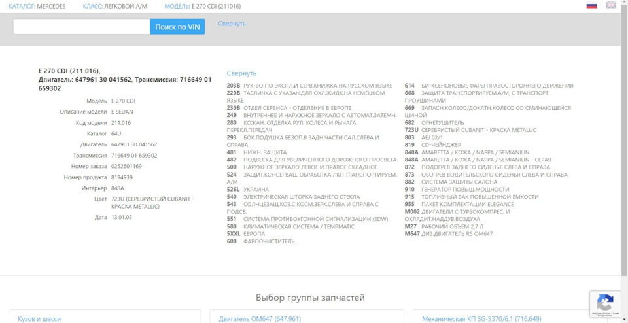This screenshot has height=323, width=628.
Task: Switch language to Russian flag
Action: tap(591, 5)
